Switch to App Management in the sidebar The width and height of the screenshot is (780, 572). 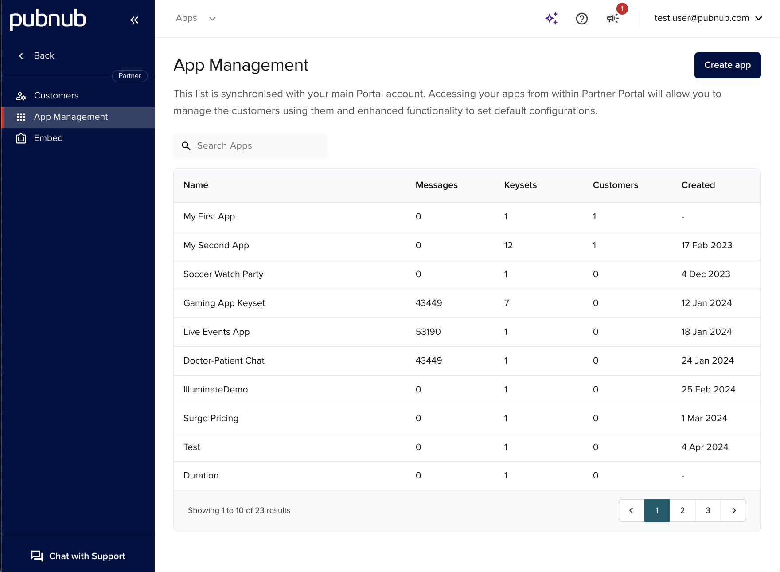tap(71, 117)
